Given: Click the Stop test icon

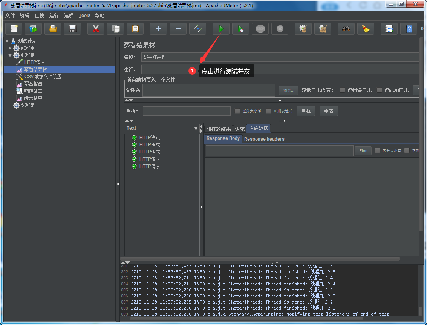Looking at the screenshot, I should coord(260,29).
